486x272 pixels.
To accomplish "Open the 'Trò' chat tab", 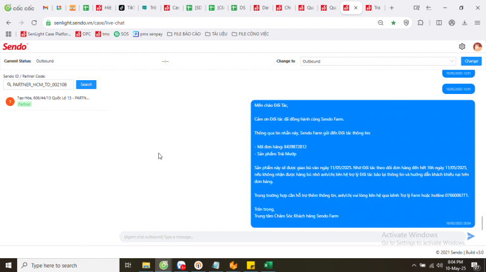I will [x=149, y=8].
